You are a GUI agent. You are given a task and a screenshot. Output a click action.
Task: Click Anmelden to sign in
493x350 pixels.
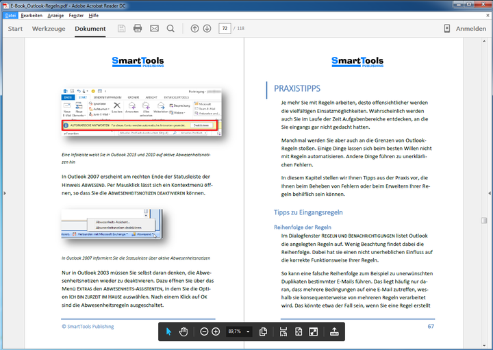471,29
